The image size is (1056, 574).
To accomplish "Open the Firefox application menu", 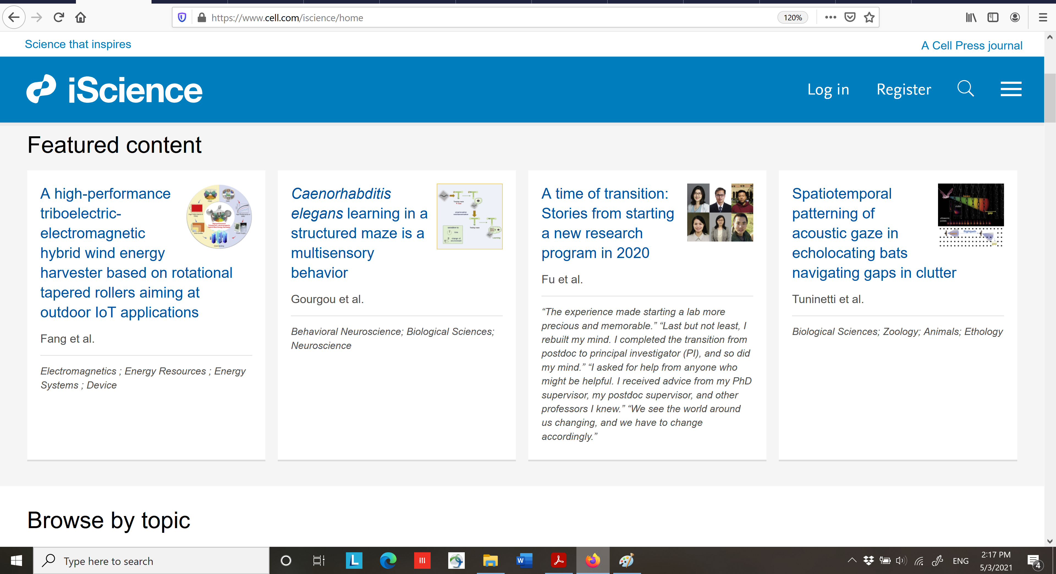I will coord(1043,18).
